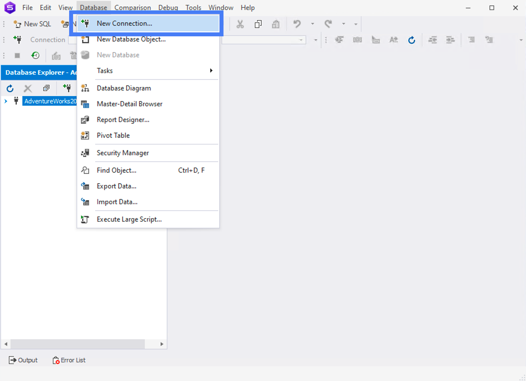Refresh the Database Explorer tree
526x381 pixels.
10,89
